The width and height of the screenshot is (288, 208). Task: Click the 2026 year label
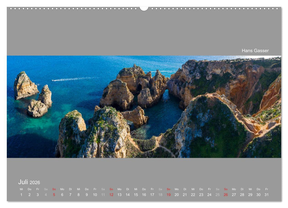click(35, 182)
